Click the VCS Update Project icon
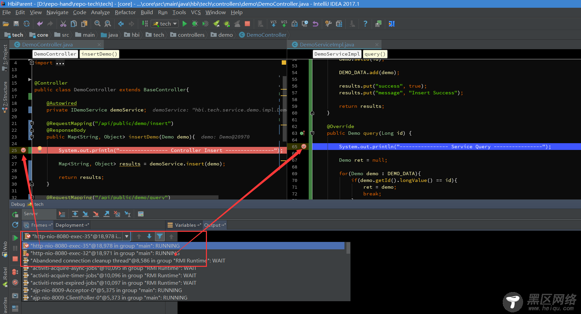 273,24
